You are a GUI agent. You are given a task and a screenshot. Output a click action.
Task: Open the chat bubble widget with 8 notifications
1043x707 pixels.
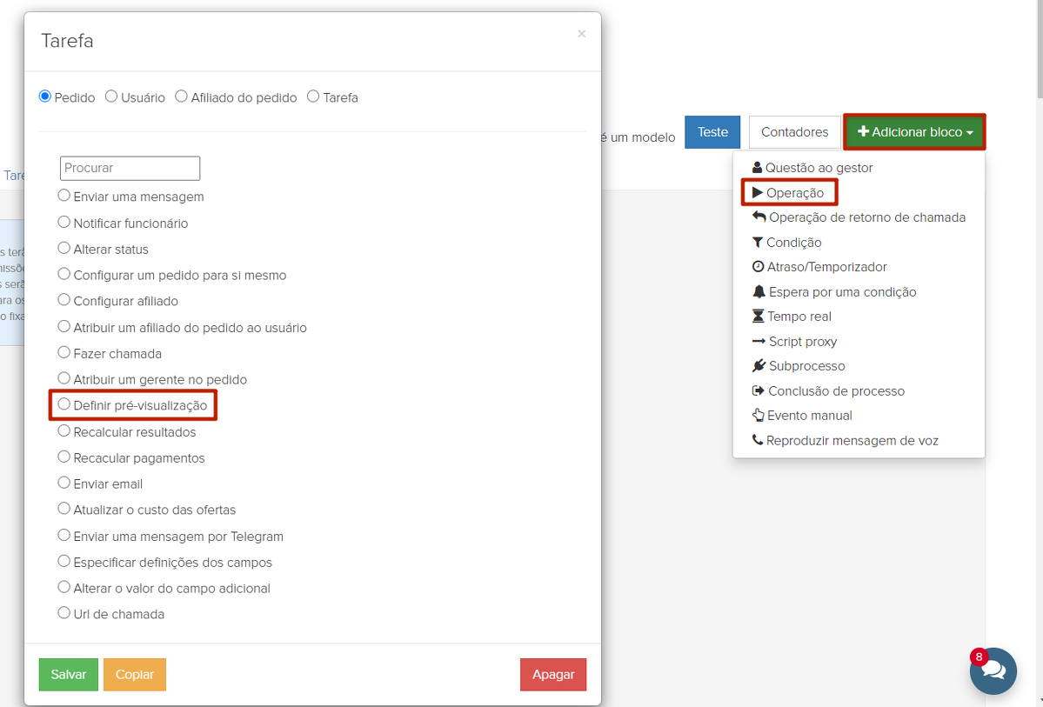tap(993, 670)
